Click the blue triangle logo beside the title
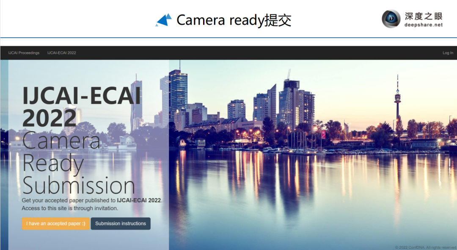 [x=163, y=20]
